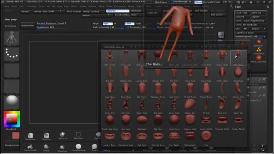Image resolution: width=274 pixels, height=154 pixels.
Task: Click the Duplicate button
Action: coord(152,13)
